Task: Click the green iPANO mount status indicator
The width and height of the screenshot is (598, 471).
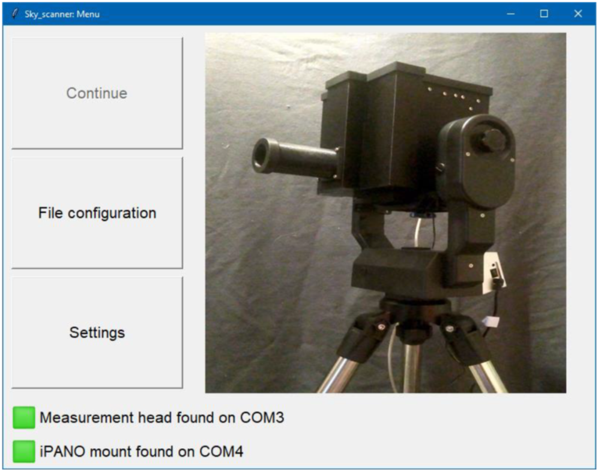Action: (x=24, y=451)
